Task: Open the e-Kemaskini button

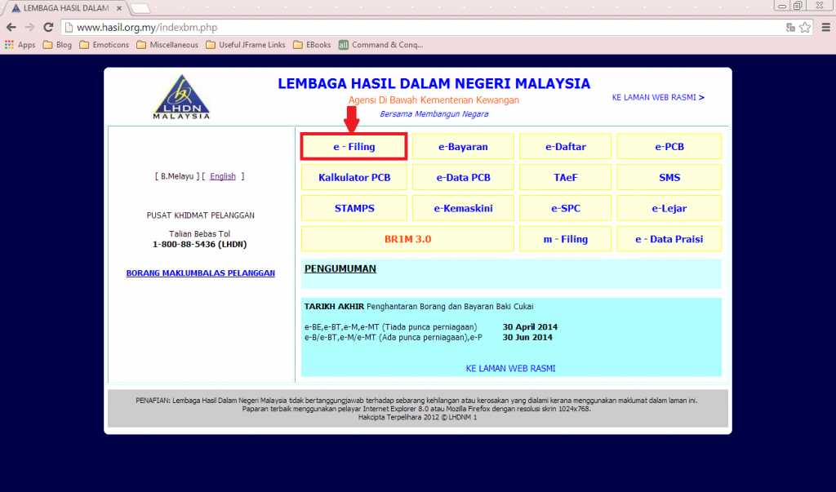Action: [463, 208]
